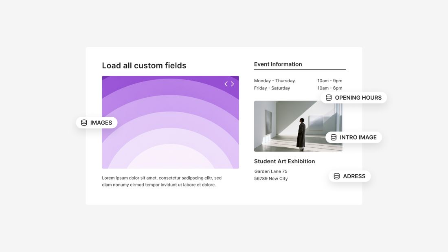Click the Lorem ipsum description paragraph
This screenshot has height=252, width=448.
[162, 182]
